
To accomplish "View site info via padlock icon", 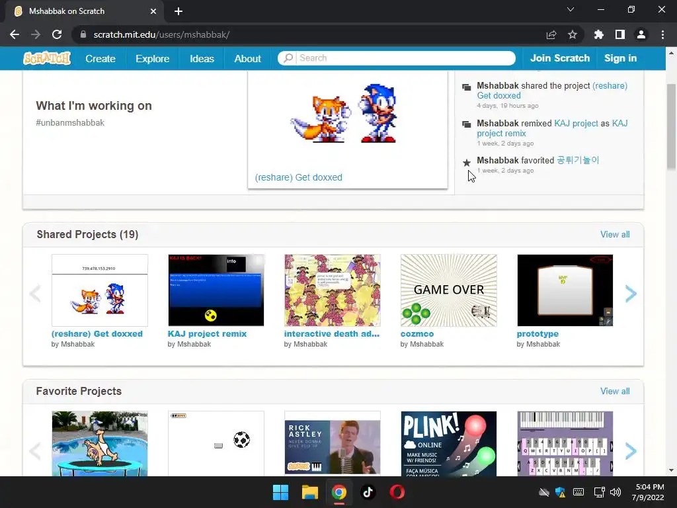I will [83, 34].
